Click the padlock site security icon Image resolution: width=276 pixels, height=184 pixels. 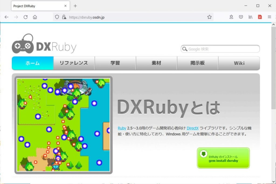(64, 17)
